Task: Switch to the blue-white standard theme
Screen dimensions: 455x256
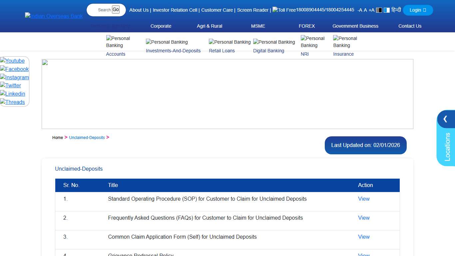Action: point(386,10)
